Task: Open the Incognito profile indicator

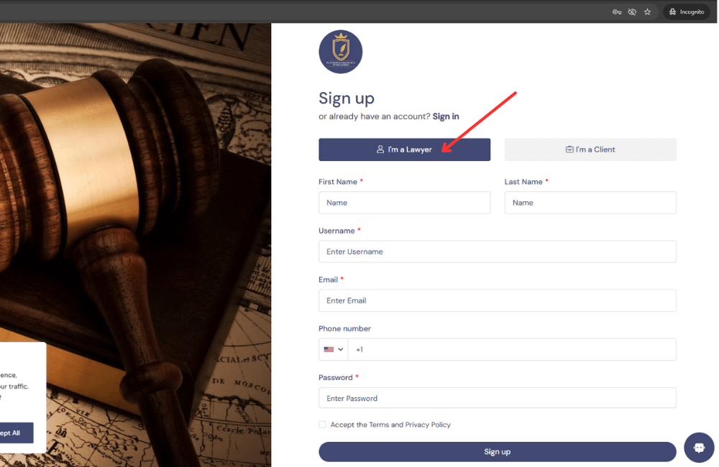Action: [687, 12]
